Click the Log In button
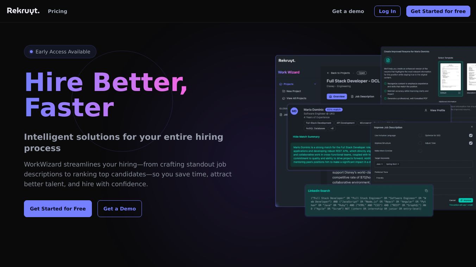The width and height of the screenshot is (476, 267). tap(387, 11)
